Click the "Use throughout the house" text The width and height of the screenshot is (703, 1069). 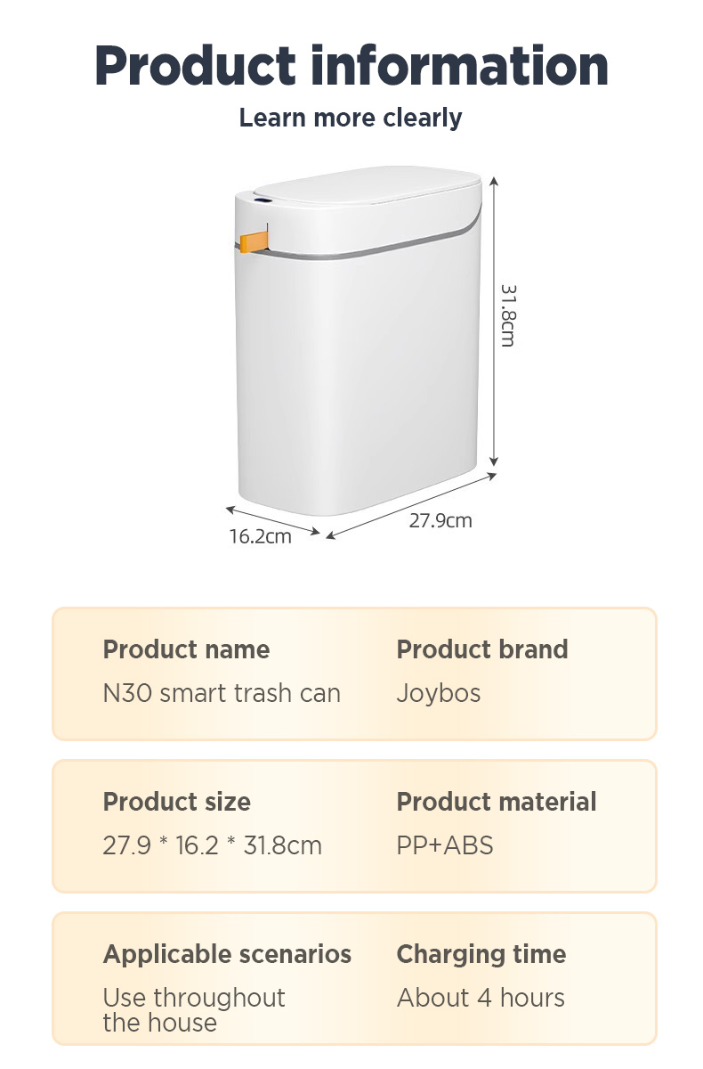[x=193, y=1009]
